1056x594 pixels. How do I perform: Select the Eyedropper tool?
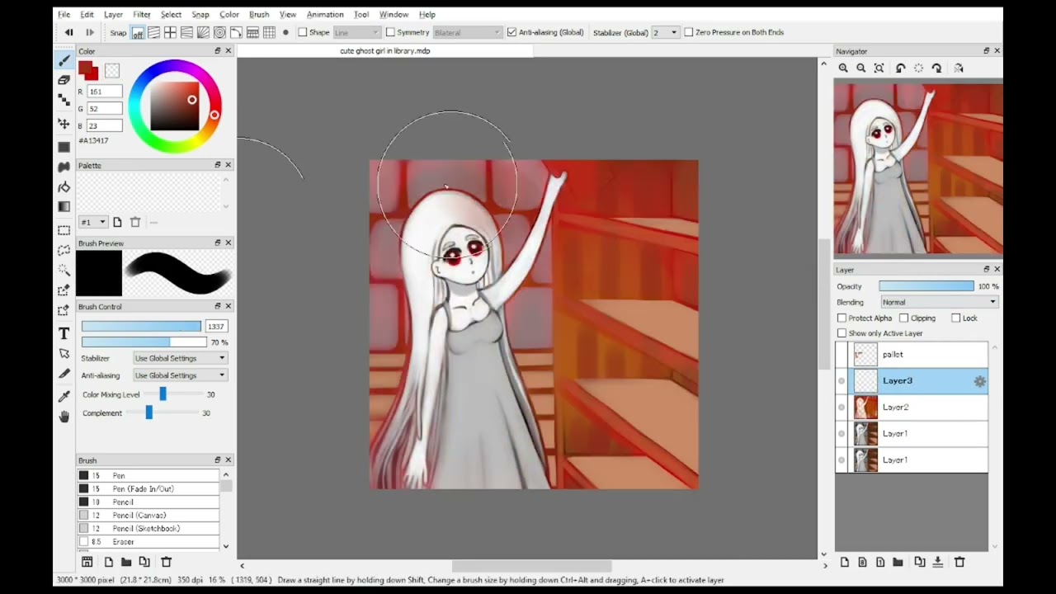click(64, 396)
